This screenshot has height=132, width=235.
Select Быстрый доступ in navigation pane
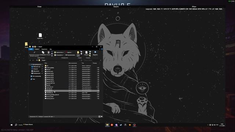coord(37,65)
